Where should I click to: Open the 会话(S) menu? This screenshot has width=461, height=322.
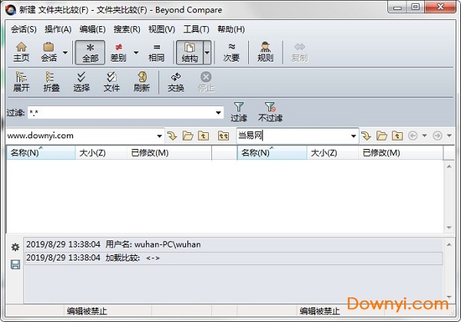24,29
